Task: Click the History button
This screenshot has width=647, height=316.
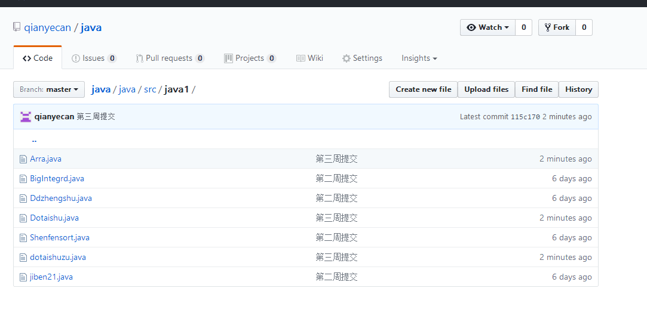Action: point(578,89)
